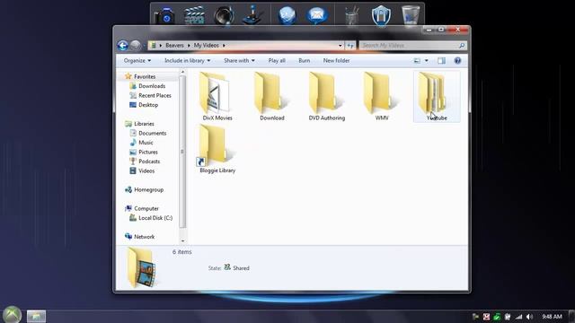Click navigation pane scroll down arrow
Image resolution: width=575 pixels, height=323 pixels.
182,241
